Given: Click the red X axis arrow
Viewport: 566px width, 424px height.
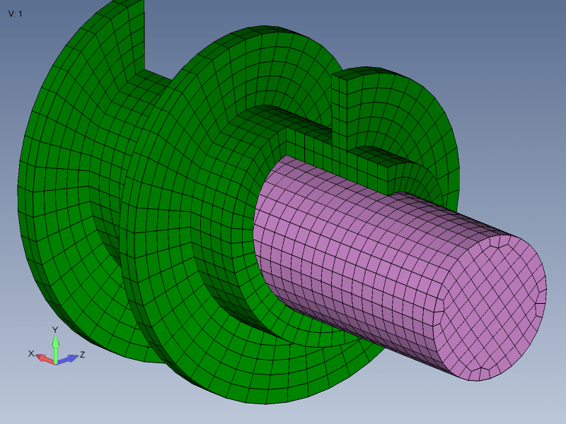Looking at the screenshot, I should click(45, 358).
